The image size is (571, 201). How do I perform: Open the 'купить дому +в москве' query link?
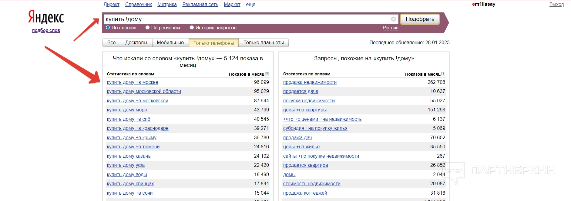click(x=133, y=82)
